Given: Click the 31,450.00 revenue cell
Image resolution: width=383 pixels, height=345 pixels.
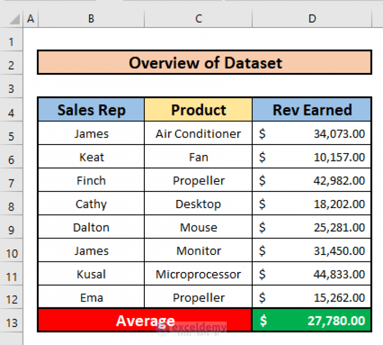Looking at the screenshot, I should pyautogui.click(x=312, y=250).
